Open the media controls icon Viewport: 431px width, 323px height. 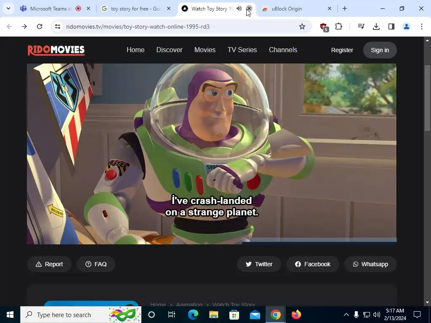(361, 26)
